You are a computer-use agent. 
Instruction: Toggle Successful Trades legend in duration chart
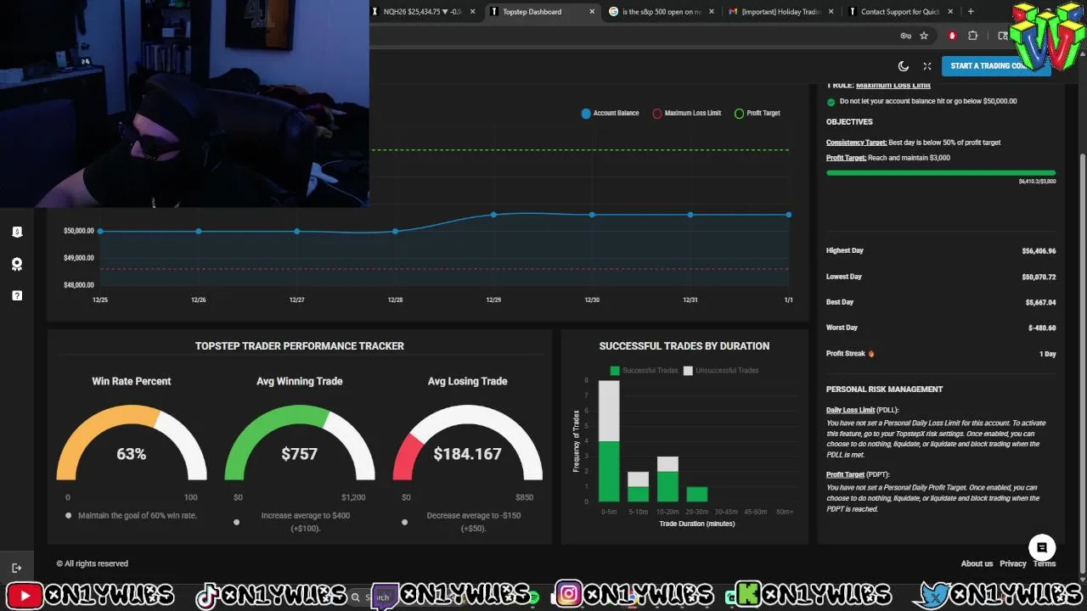pos(642,371)
